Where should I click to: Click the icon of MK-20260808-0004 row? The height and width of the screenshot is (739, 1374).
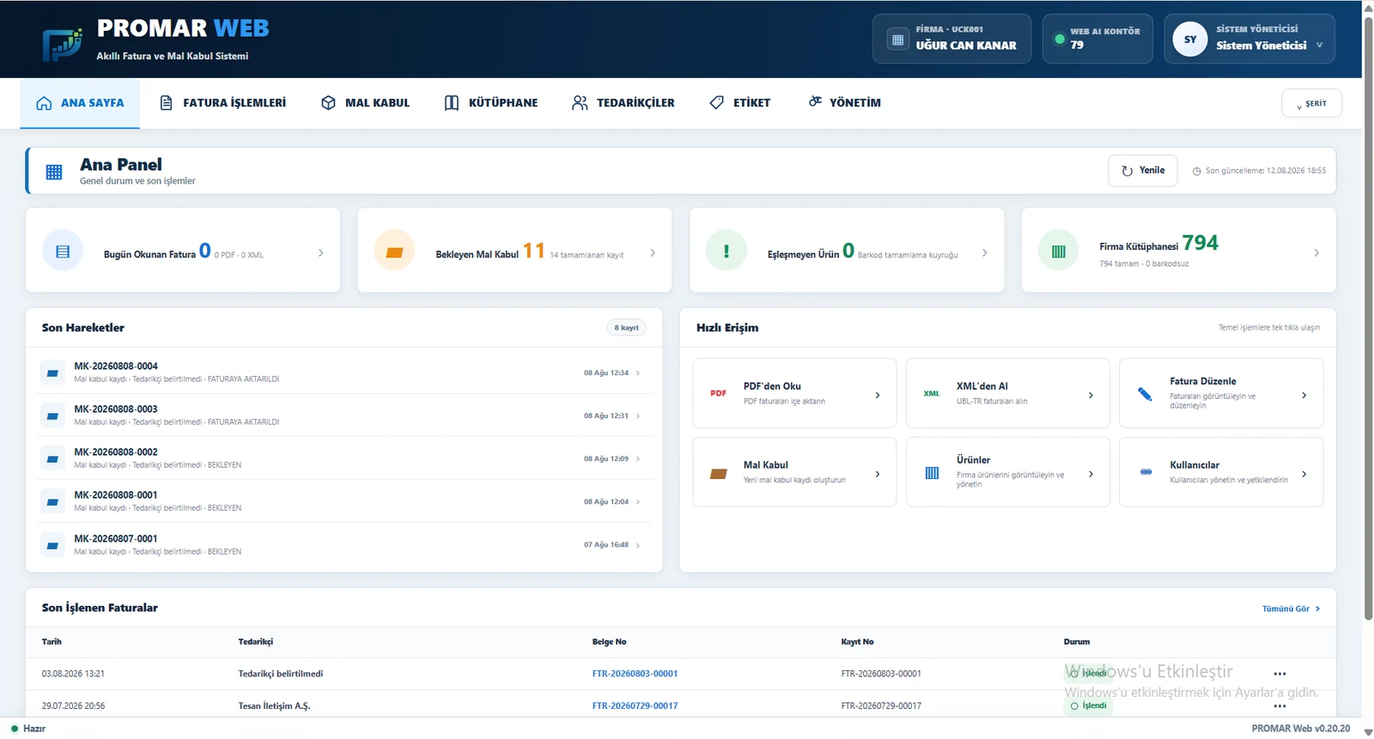[x=52, y=373]
